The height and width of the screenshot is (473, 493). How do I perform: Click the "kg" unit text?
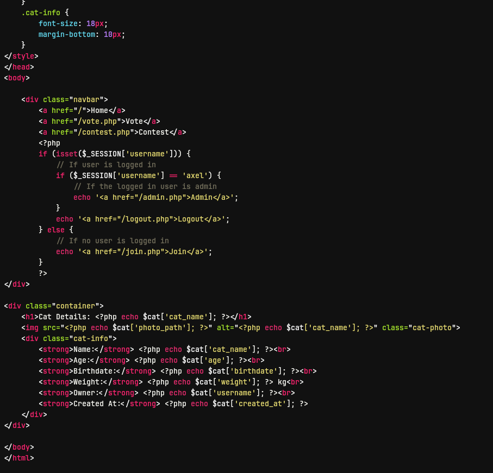[282, 382]
